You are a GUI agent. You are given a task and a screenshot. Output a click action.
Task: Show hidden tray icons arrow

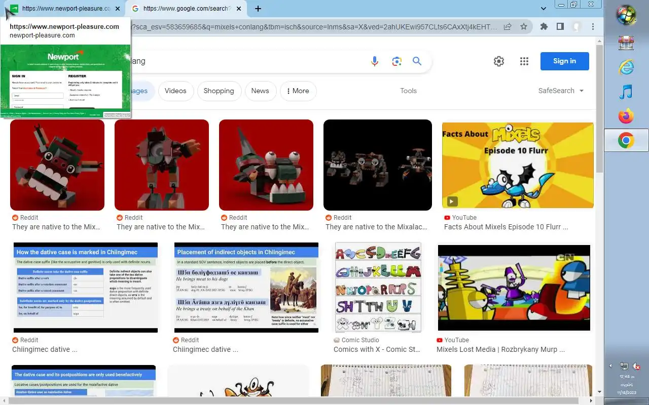tap(610, 366)
